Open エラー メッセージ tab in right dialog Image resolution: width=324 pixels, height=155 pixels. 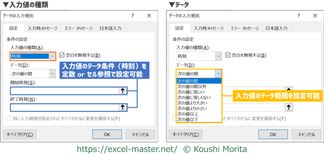click(x=244, y=28)
